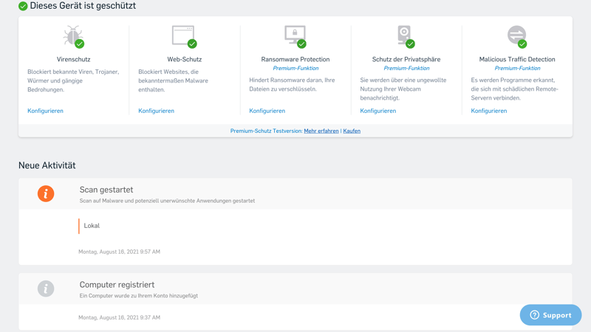Viewport: 591px width, 332px height.
Task: Follow the Mehr erfahren link
Action: pos(321,131)
